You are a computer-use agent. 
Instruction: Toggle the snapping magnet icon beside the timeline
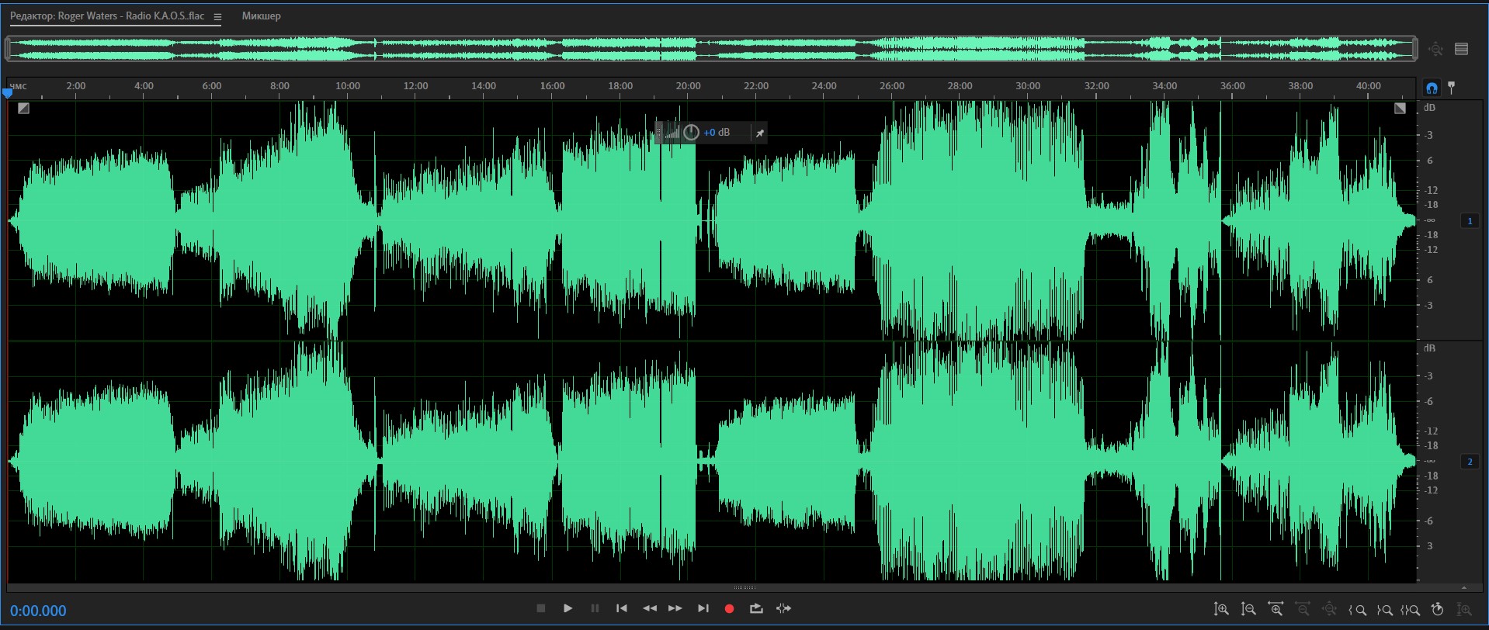coord(1432,88)
